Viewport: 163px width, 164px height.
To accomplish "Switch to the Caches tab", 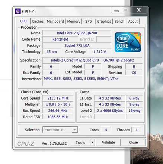I will [x=38, y=21].
